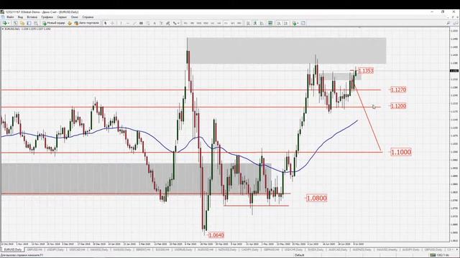460x258 pixels.
Task: Switch to the USDCAD,H4 chart tab
Action: [x=78, y=249]
